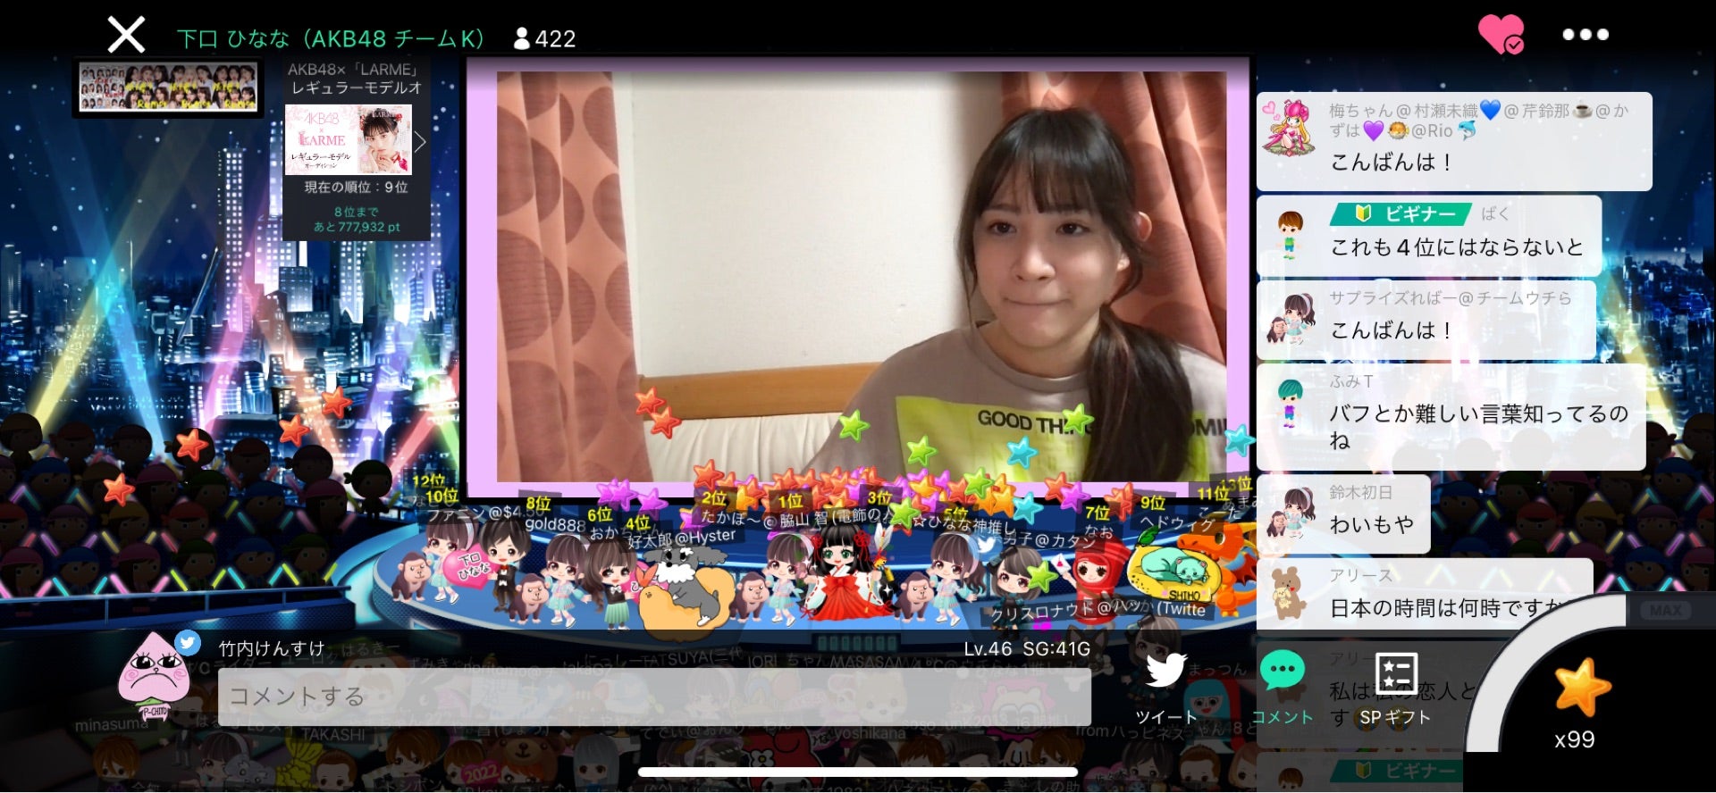This screenshot has width=1716, height=793.
Task: Open サプライズれば commenter avatar
Action: click(1292, 320)
